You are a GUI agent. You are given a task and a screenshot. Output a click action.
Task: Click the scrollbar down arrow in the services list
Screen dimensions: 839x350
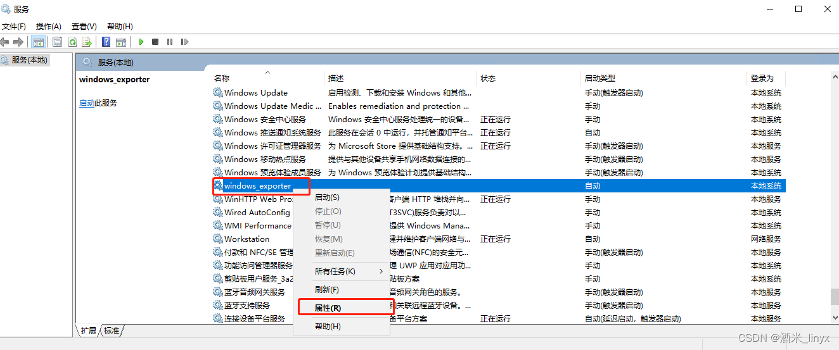(x=834, y=318)
